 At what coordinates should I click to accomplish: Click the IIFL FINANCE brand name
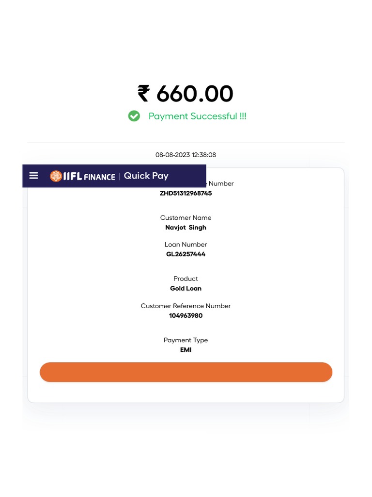[89, 177]
